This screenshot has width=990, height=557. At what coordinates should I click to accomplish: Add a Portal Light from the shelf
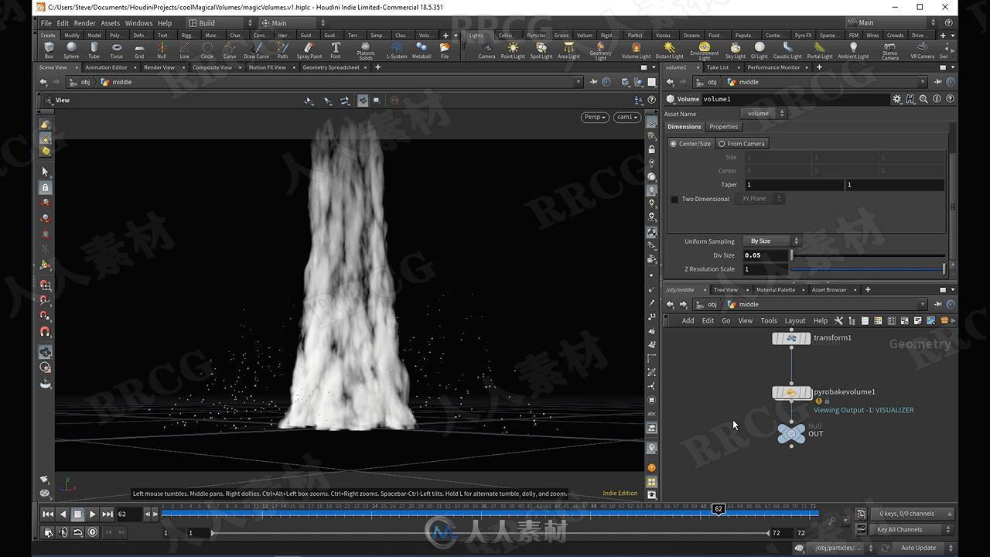(x=820, y=50)
